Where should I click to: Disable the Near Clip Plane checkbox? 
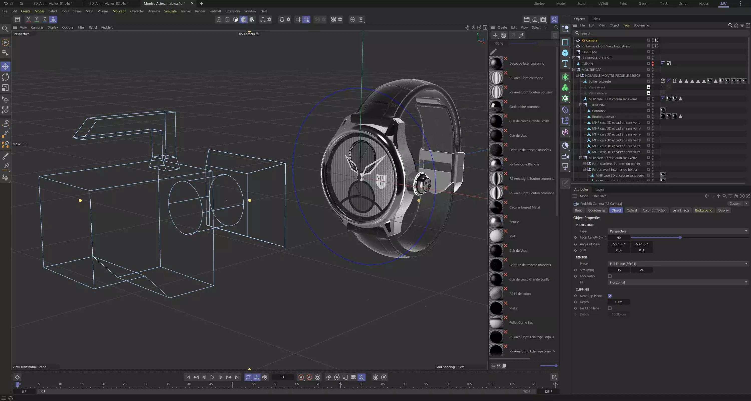[x=610, y=296]
